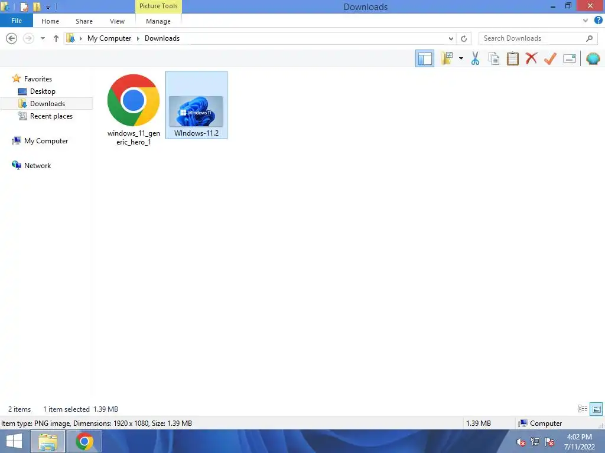Screen dimensions: 605x453
Task: Select Downloads in the address breadcrumb
Action: tap(162, 38)
